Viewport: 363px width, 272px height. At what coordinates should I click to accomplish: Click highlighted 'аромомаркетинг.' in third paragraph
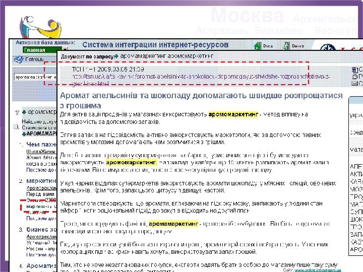pyautogui.click(x=132, y=162)
